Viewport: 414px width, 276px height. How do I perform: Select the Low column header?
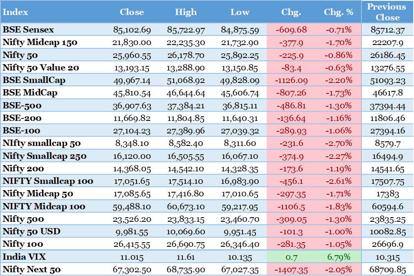click(240, 12)
